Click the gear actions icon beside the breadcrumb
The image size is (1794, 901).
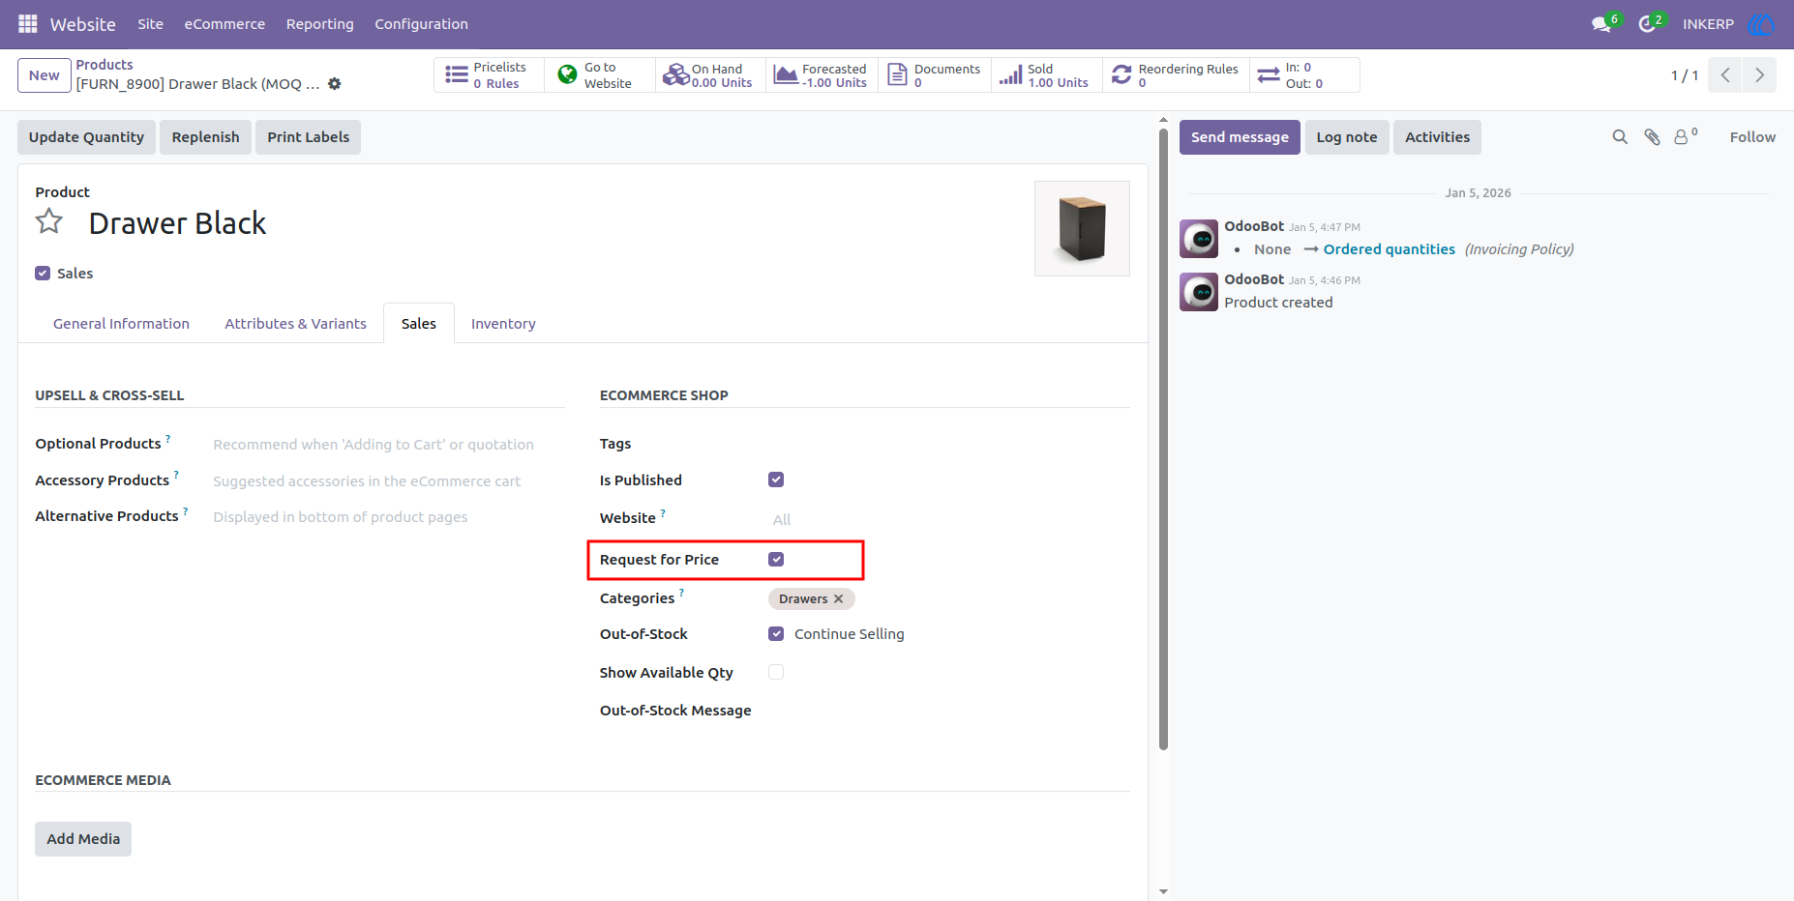pos(335,84)
